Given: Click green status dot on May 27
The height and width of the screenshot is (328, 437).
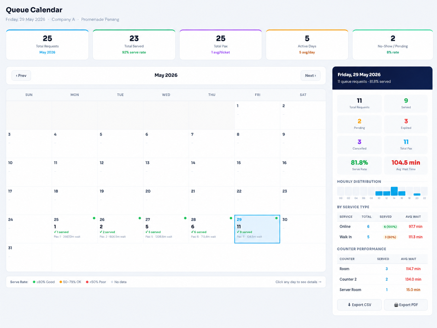Looking at the screenshot, I should (x=185, y=218).
